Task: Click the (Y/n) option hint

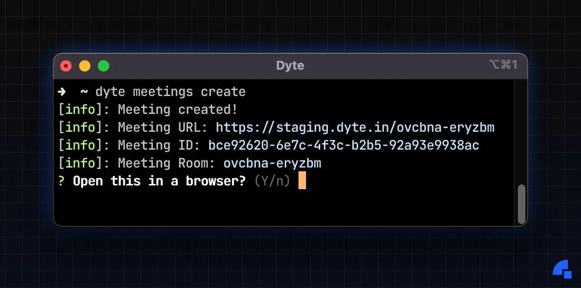Action: click(x=272, y=181)
